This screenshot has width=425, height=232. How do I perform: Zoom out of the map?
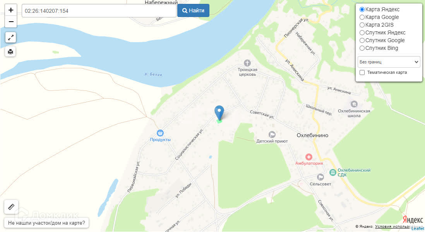pos(11,22)
